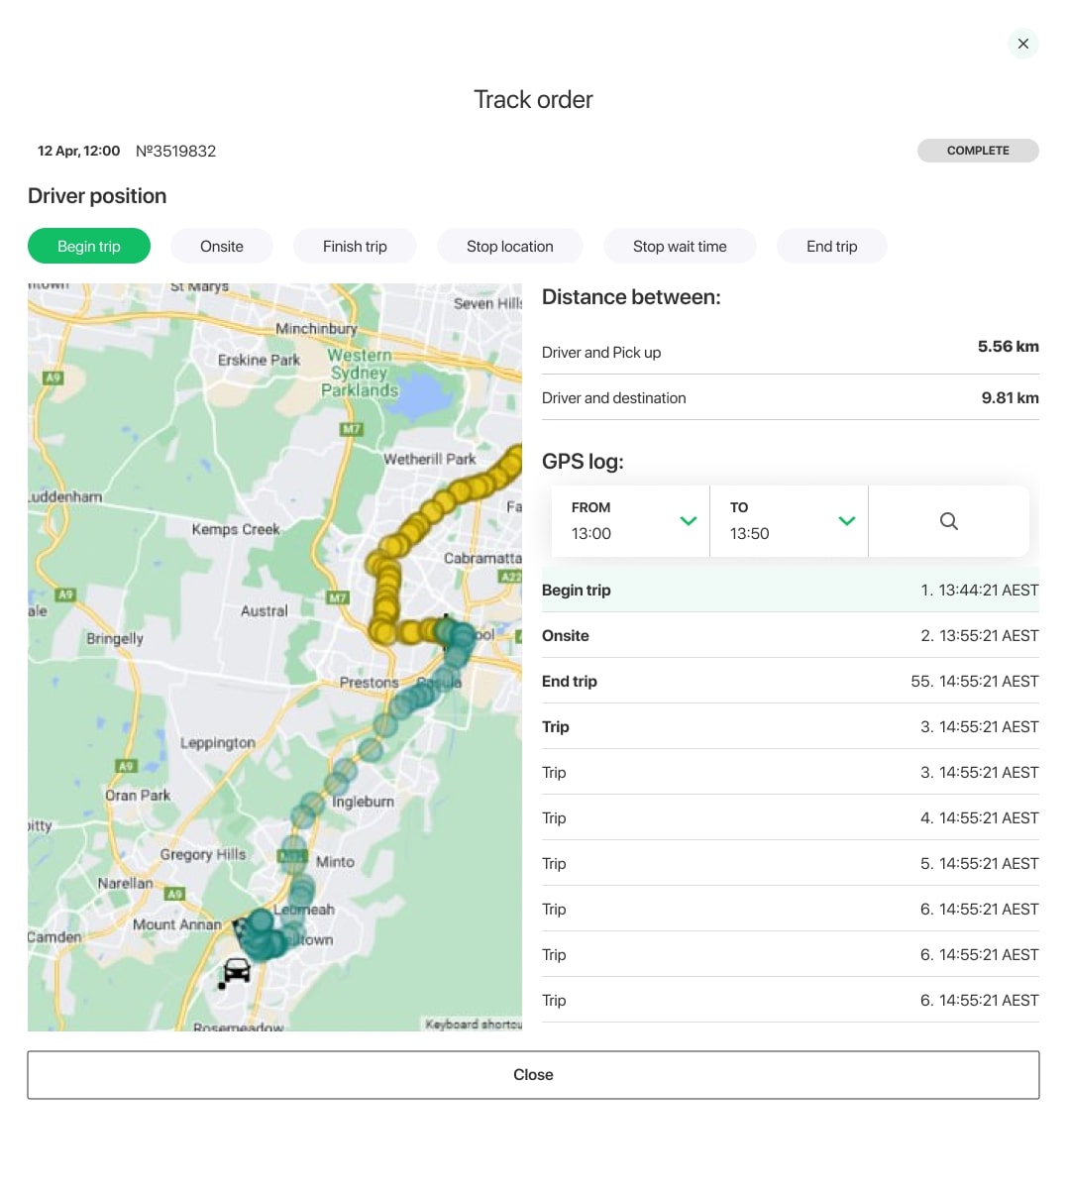Show the Stop location position
Image resolution: width=1067 pixels, height=1189 pixels.
coord(509,247)
